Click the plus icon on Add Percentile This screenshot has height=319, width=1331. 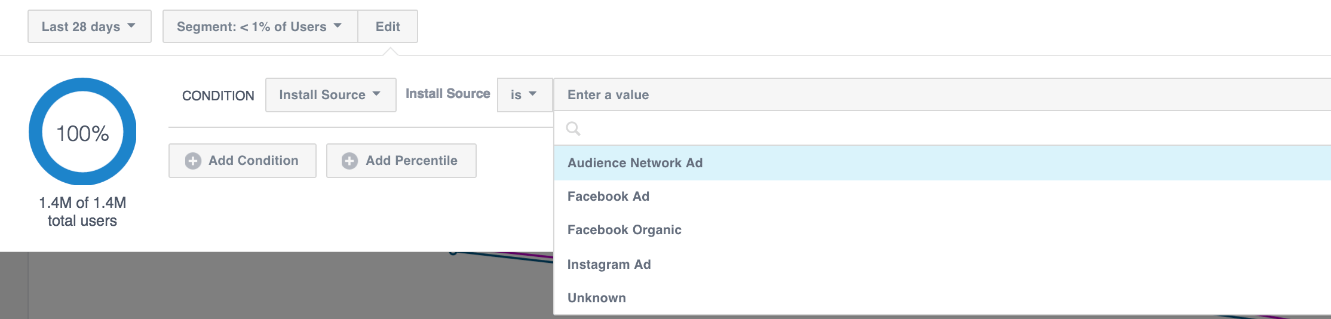coord(349,161)
